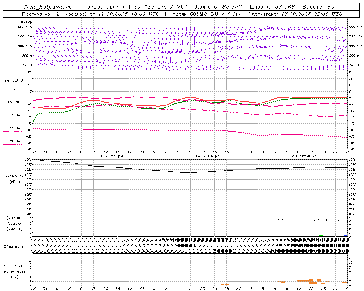Viewport: 364px width, 291px height.
Task: Click the (мм/3ч.) precipitation unit label
Action: [15, 218]
